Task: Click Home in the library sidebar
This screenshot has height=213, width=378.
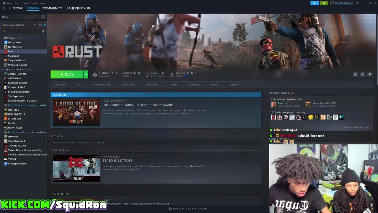Action: point(5,17)
